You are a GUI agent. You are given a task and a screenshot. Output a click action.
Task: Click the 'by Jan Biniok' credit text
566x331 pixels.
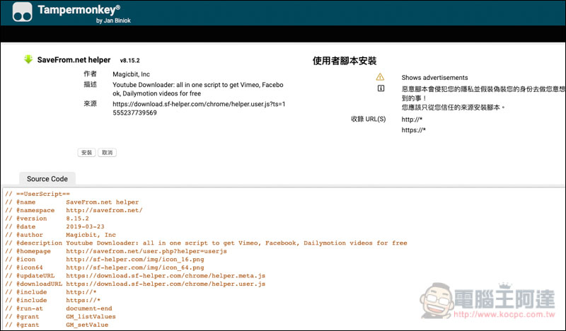click(x=112, y=21)
